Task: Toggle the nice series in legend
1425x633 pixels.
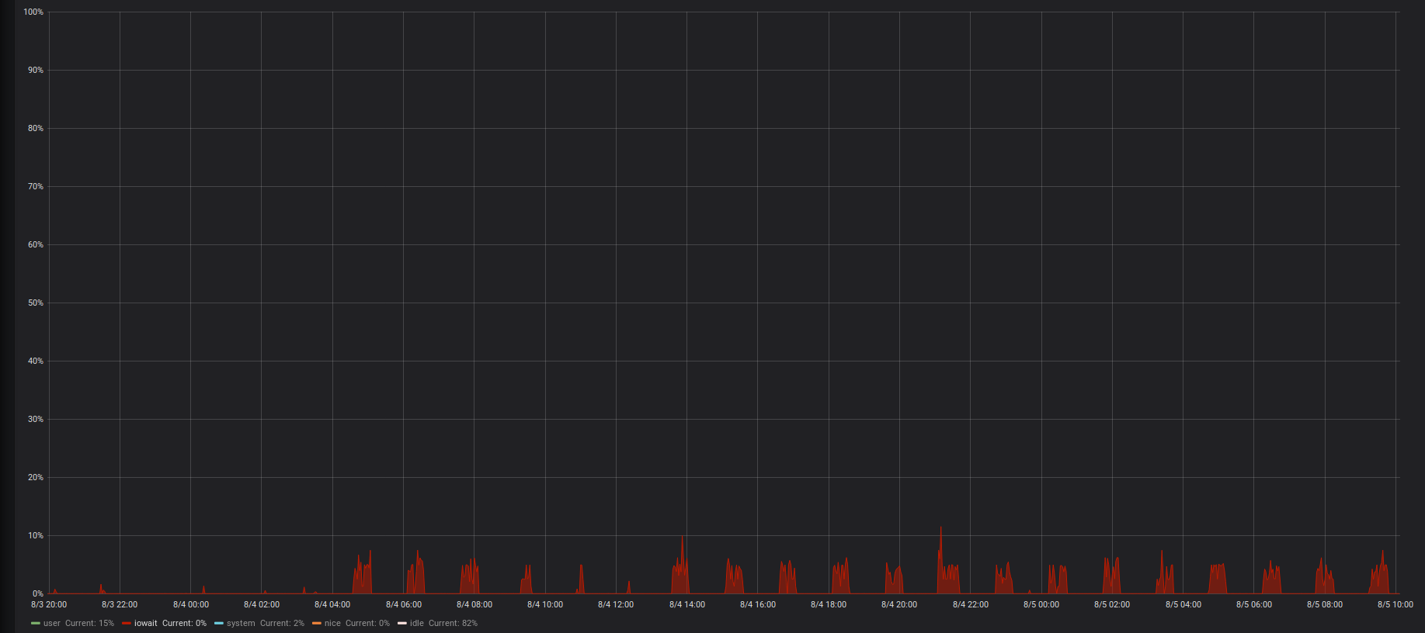Action: [332, 624]
